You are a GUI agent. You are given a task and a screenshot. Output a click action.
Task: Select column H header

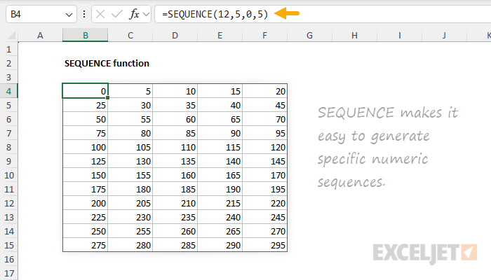coord(354,35)
